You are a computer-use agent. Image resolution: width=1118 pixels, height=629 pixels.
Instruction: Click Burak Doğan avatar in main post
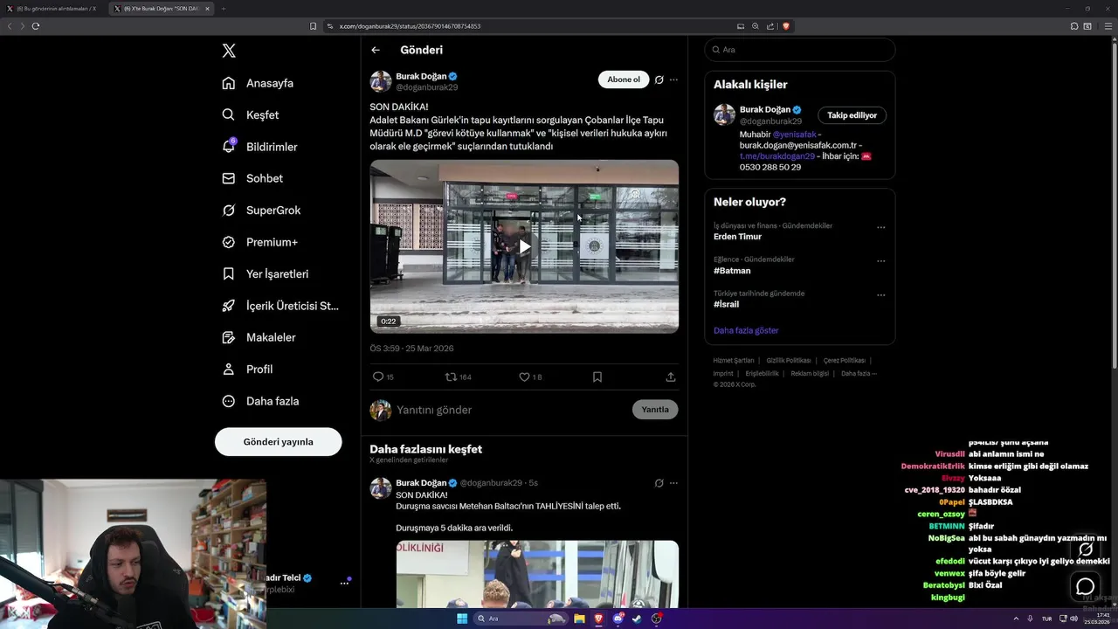pyautogui.click(x=381, y=82)
